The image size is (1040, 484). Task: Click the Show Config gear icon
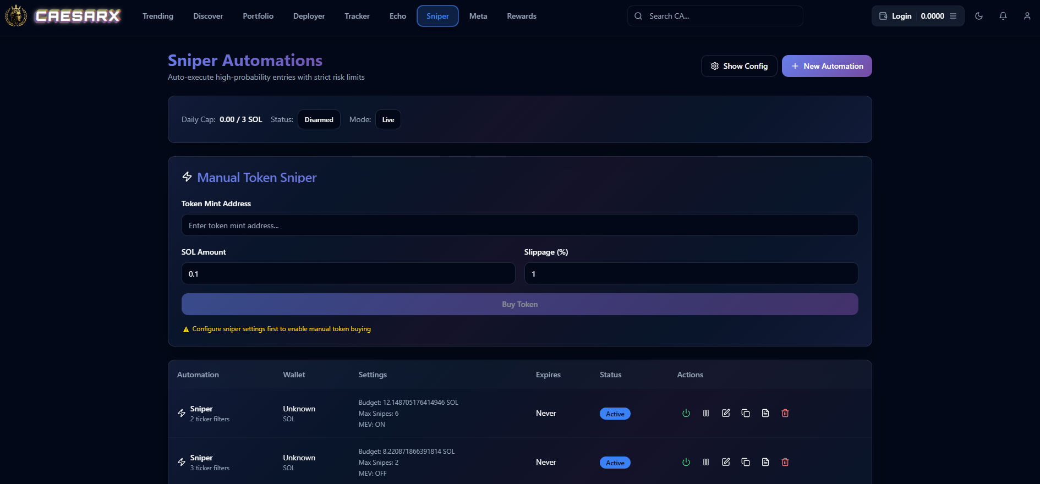coord(715,66)
